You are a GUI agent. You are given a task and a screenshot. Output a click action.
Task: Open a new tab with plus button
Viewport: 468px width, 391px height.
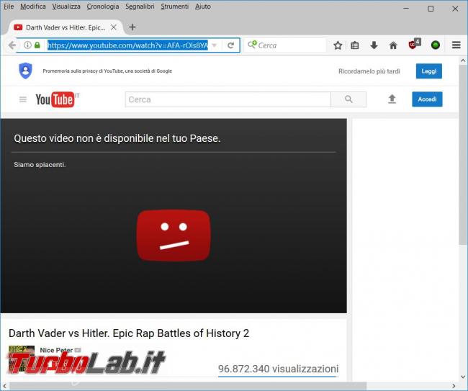tap(132, 27)
